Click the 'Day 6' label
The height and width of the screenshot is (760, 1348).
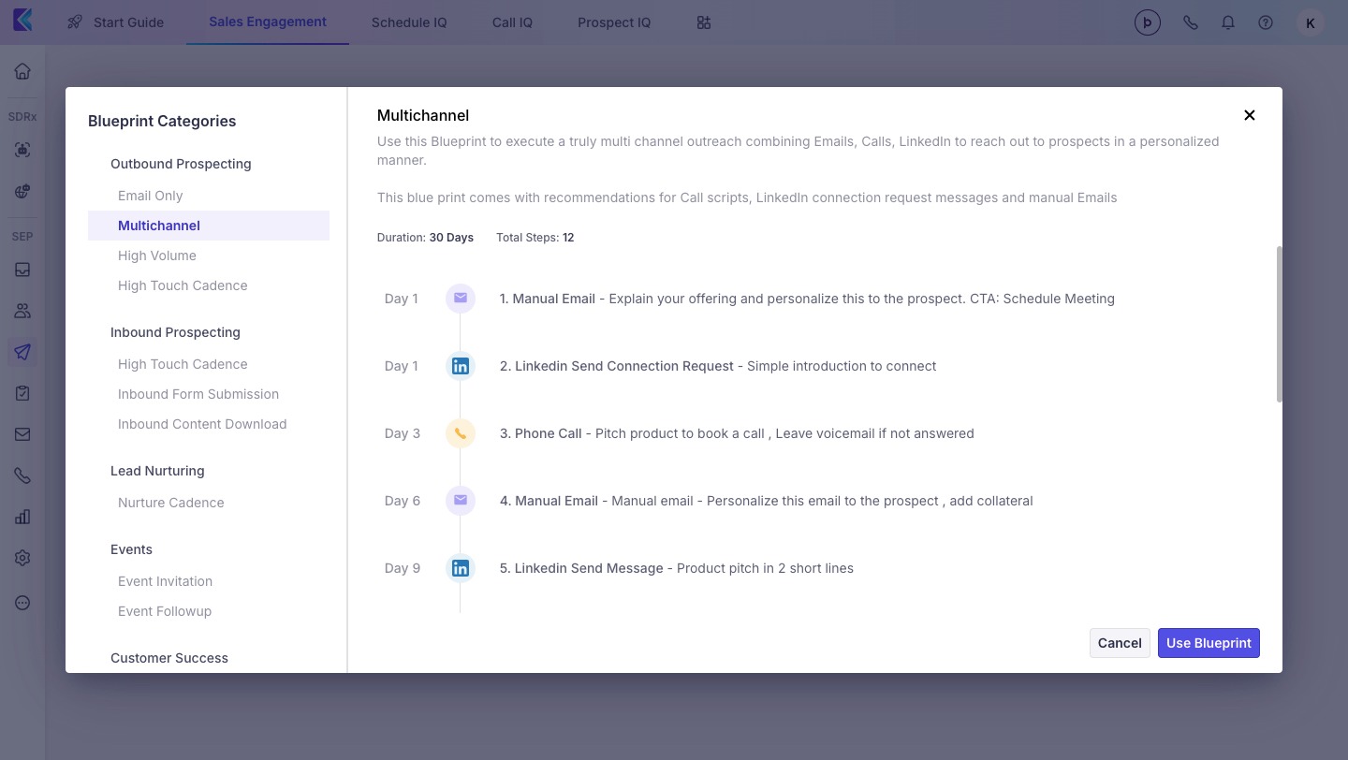tap(403, 501)
